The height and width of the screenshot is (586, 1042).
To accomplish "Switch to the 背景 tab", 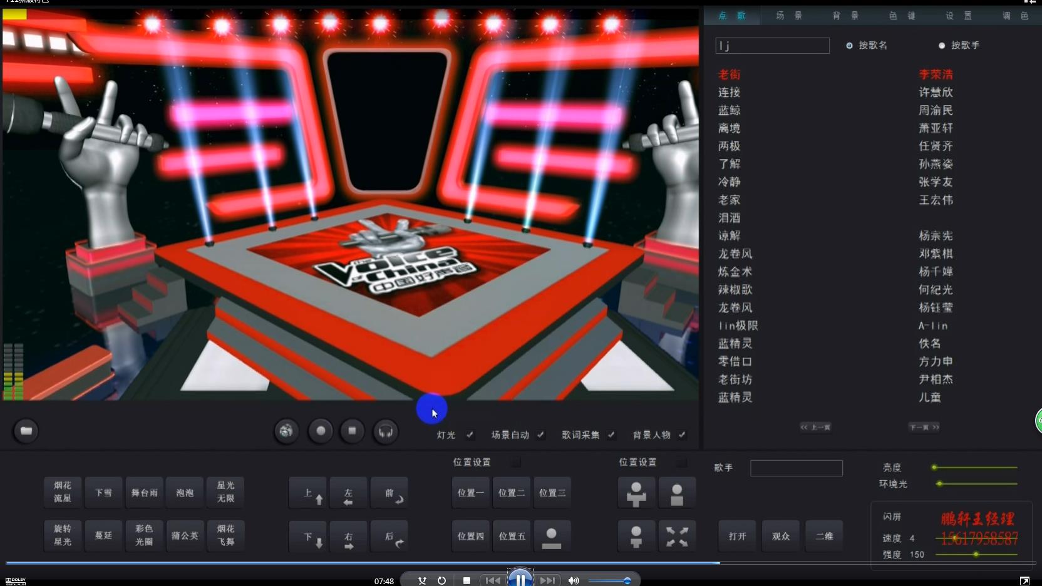I will point(845,16).
